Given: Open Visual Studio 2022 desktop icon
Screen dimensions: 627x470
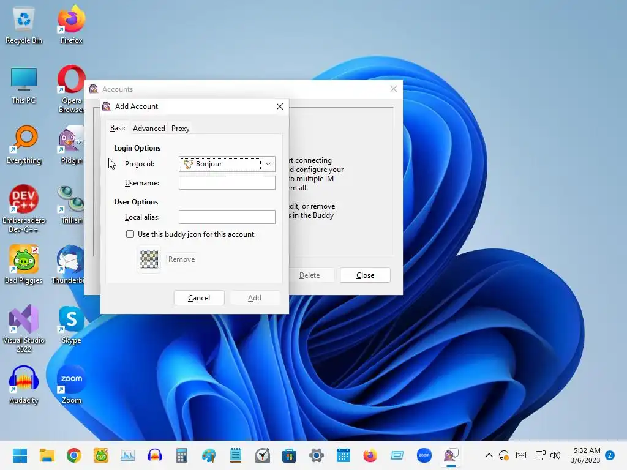Looking at the screenshot, I should coord(24,329).
